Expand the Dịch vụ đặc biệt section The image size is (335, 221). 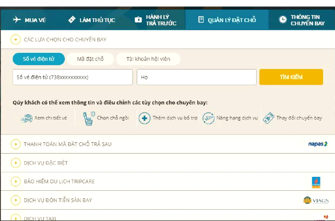[16, 163]
